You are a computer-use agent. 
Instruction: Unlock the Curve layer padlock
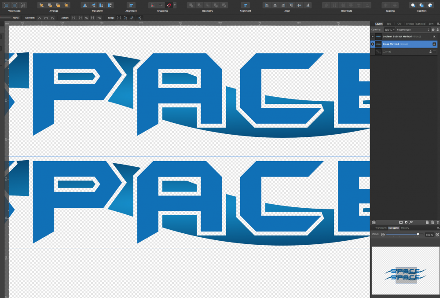(430, 52)
